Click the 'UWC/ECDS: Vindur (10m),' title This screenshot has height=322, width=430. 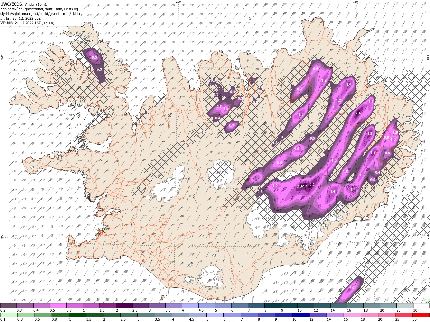coord(24,4)
